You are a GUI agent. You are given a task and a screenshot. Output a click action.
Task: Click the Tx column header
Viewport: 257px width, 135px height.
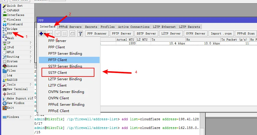pyautogui.click(x=168, y=40)
